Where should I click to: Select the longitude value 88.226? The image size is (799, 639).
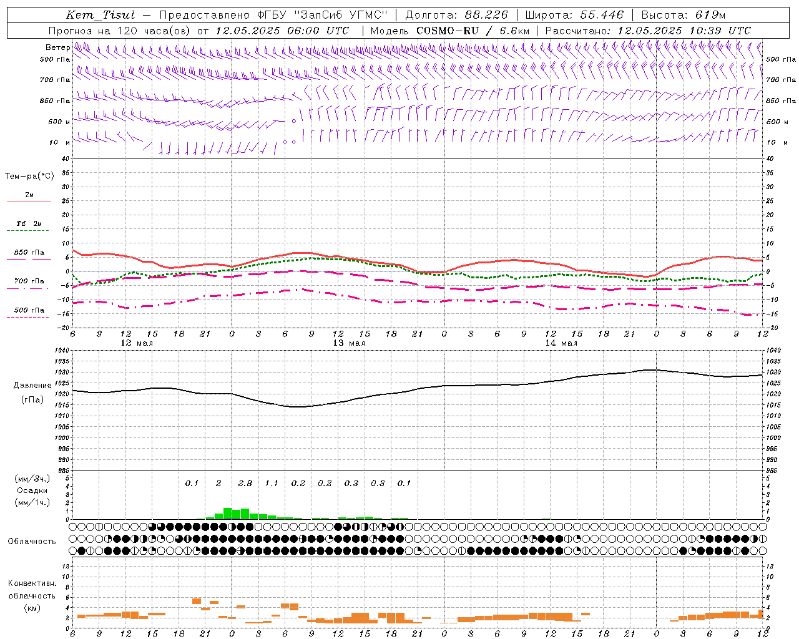click(x=486, y=15)
